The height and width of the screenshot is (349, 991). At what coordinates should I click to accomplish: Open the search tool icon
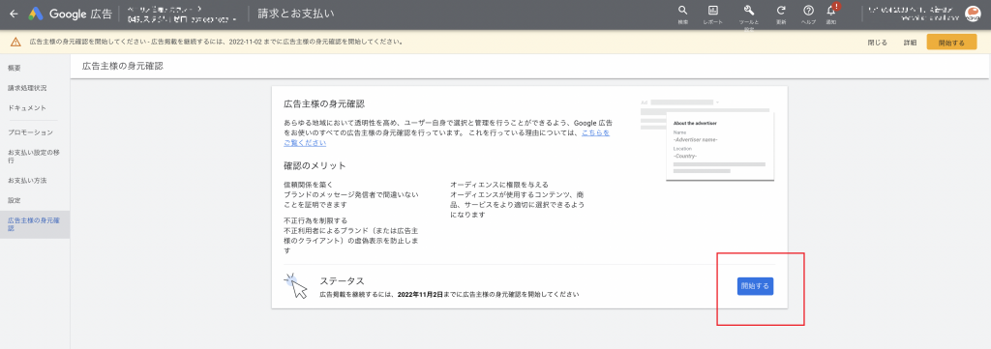682,10
